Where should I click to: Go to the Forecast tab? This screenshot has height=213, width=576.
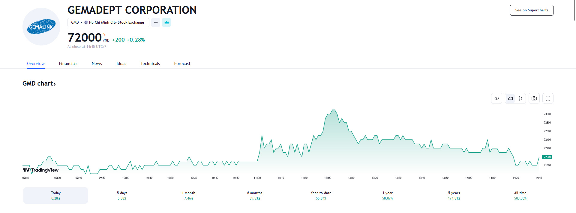182,63
